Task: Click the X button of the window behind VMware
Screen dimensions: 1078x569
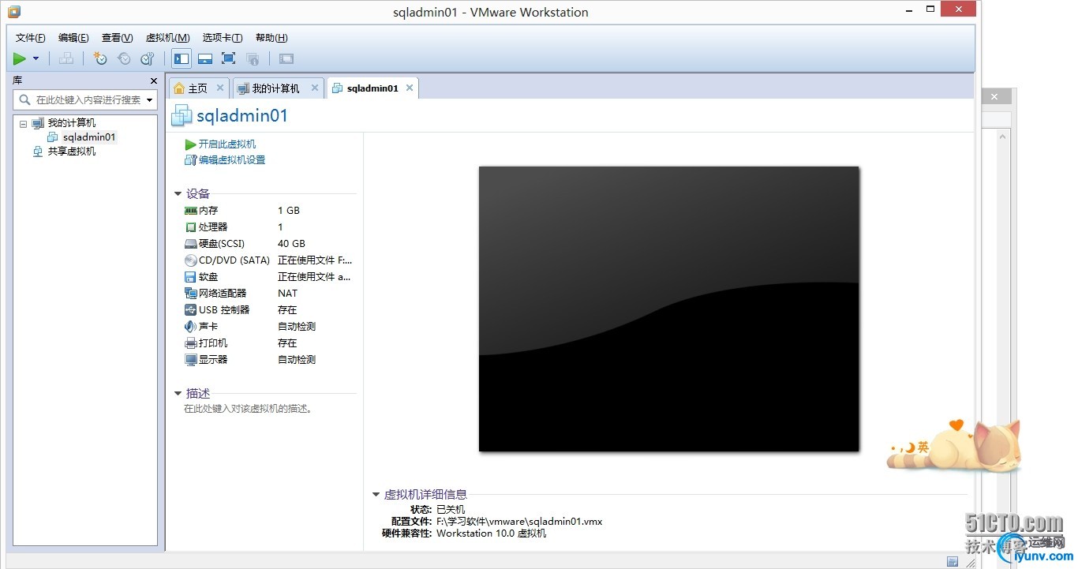Action: [994, 96]
